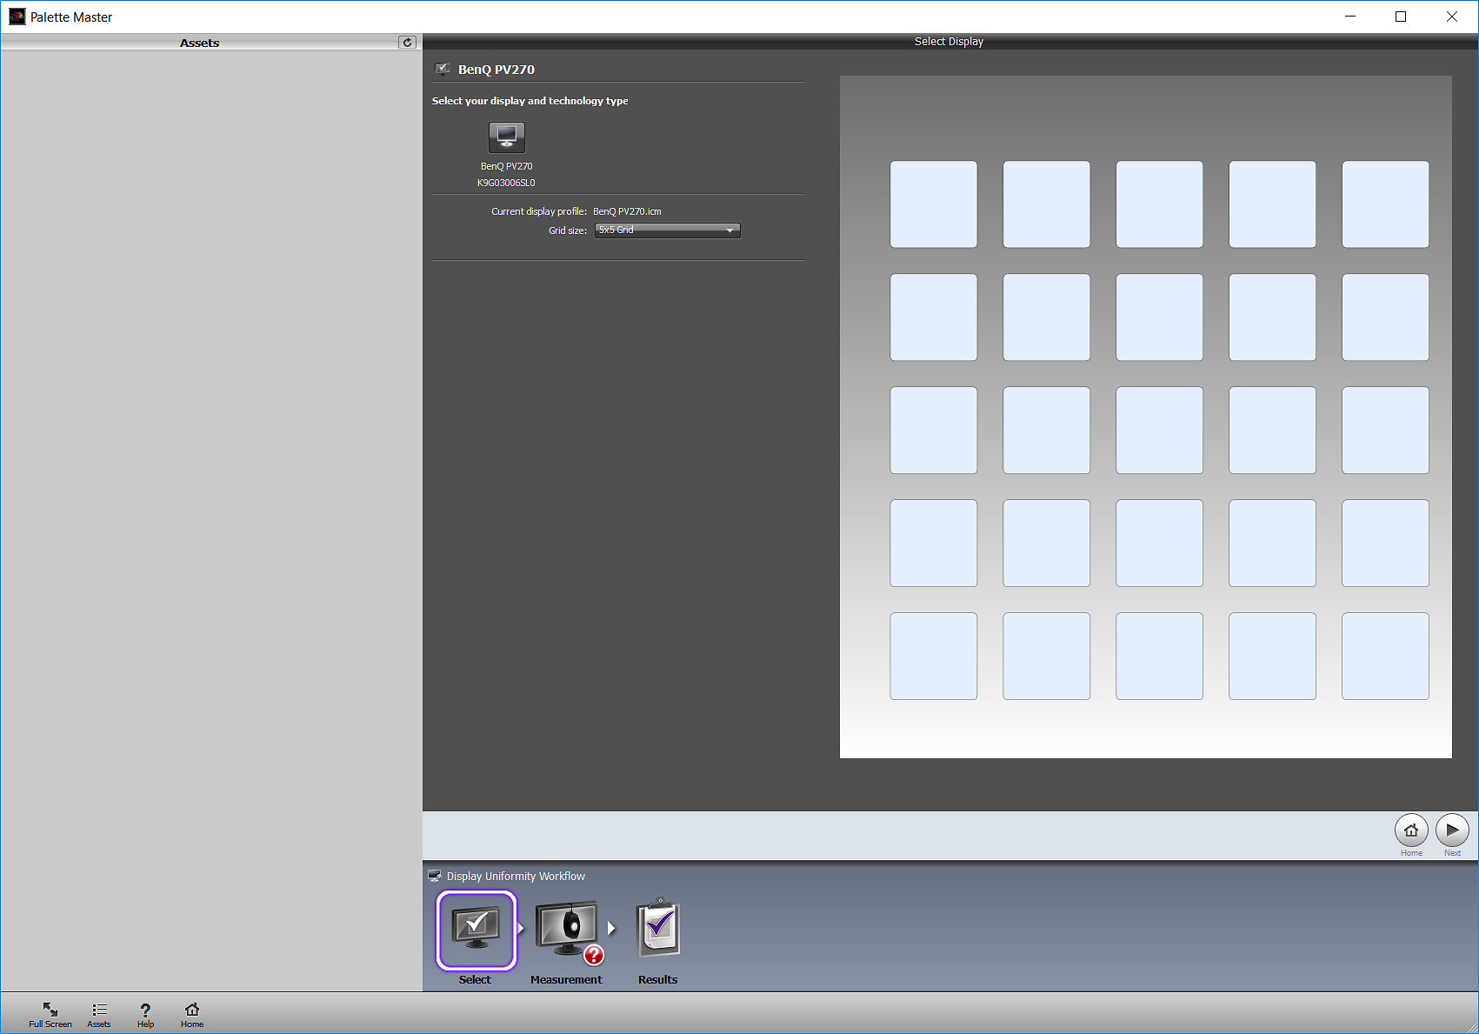This screenshot has width=1479, height=1034.
Task: Click the Select workflow step icon
Action: [x=475, y=930]
